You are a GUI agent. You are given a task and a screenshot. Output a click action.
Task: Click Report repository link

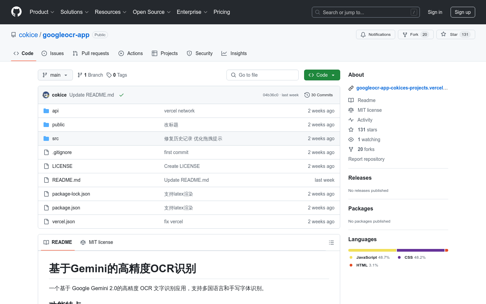[366, 159]
